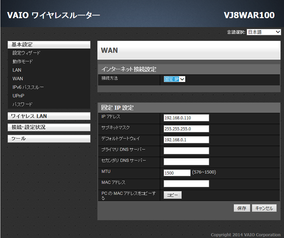Expand the ツール section
The height and width of the screenshot is (238, 284).
[x=49, y=139]
